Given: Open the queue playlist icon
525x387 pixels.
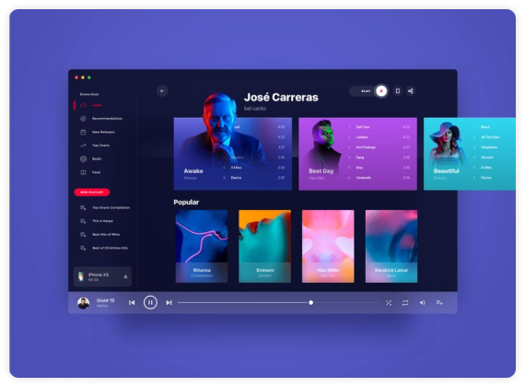Looking at the screenshot, I should point(439,302).
